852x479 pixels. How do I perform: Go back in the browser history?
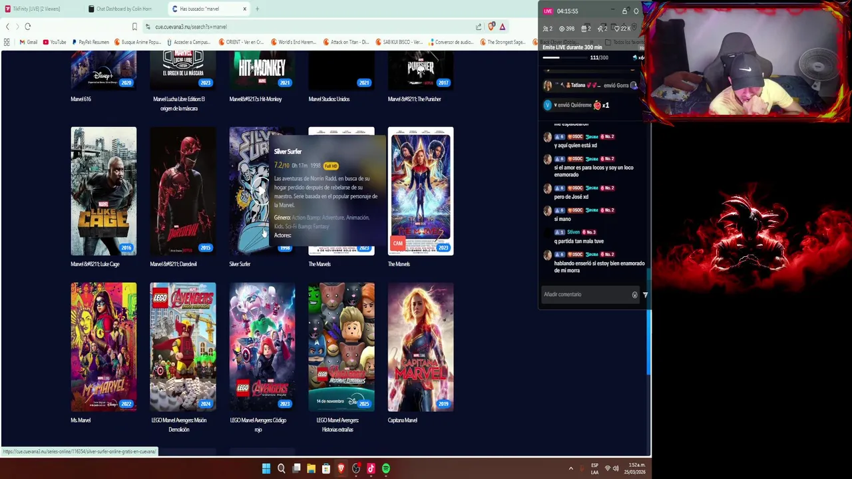[7, 27]
